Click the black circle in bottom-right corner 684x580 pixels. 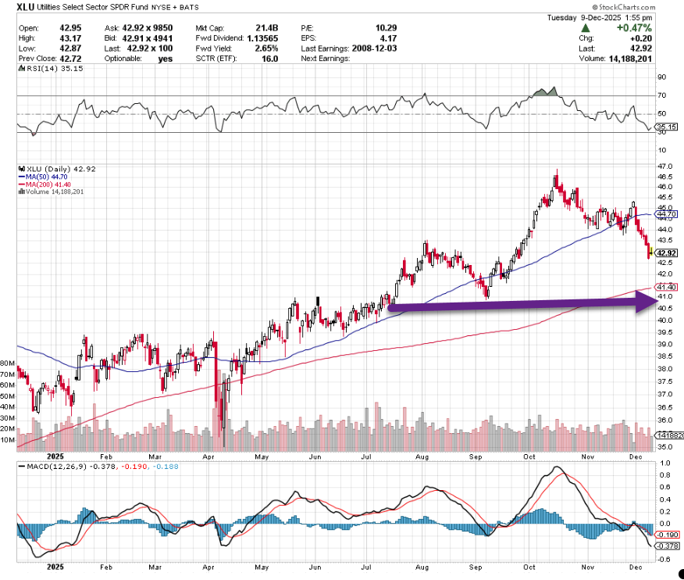[681, 573]
